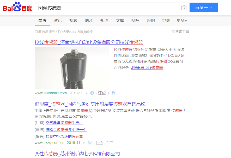Open the 拉线传感器 济南博林 result title

click(89, 42)
